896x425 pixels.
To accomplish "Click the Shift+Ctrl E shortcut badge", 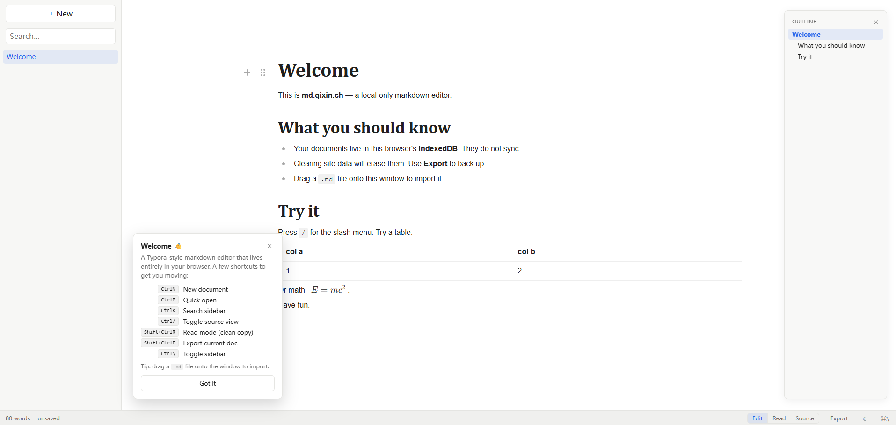I will 160,343.
